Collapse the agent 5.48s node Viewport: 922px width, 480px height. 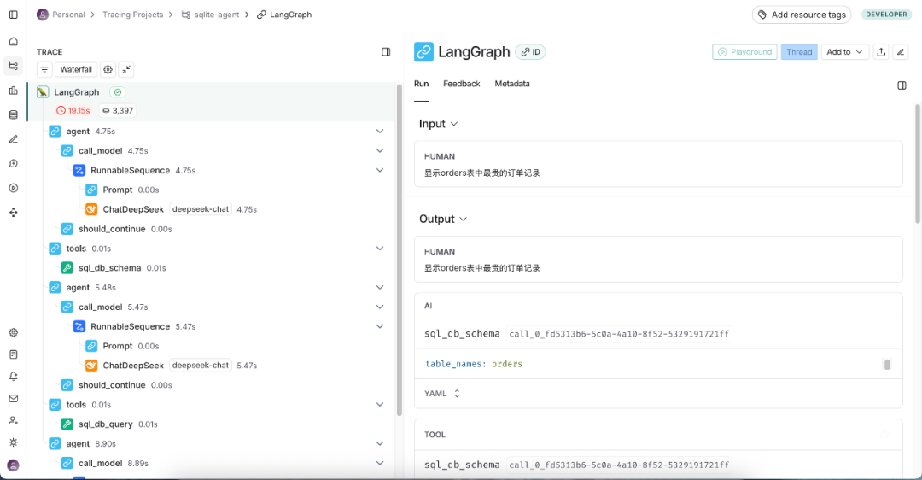pyautogui.click(x=380, y=287)
